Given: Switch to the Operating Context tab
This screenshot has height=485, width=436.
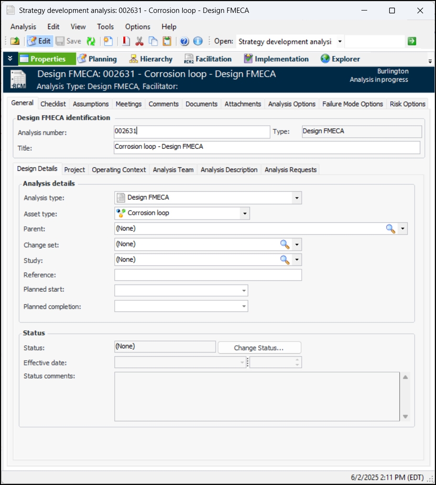Looking at the screenshot, I should [119, 170].
